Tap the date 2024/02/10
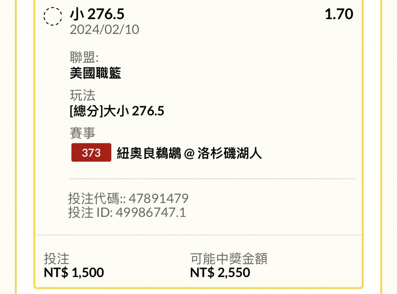The height and width of the screenshot is (294, 397). click(104, 30)
